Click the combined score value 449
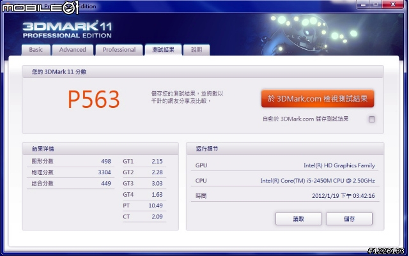This screenshot has height=256, width=409. click(106, 183)
